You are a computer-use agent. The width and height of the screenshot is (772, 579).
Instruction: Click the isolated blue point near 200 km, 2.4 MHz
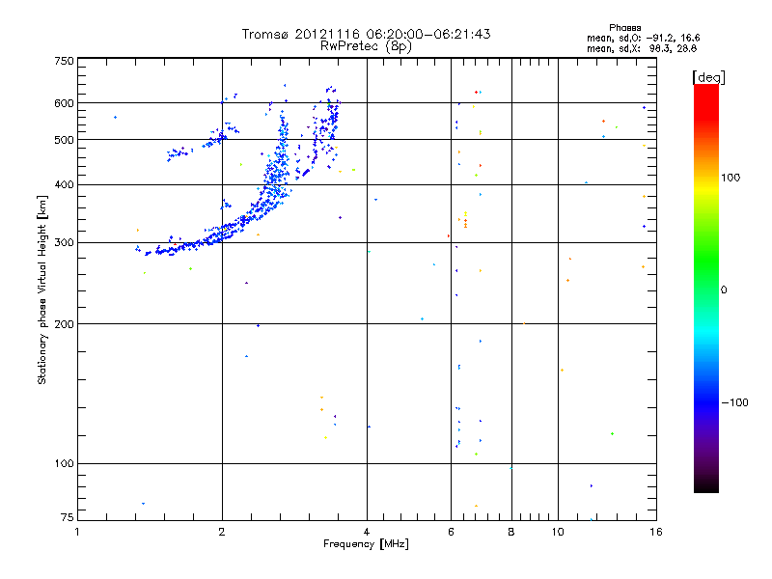[258, 325]
